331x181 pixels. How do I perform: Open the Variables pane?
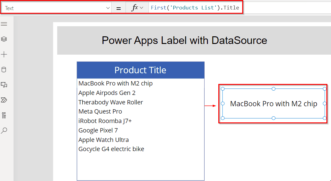coord(4,115)
